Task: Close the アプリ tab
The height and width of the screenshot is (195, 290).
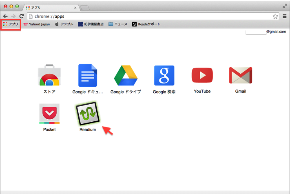Action: click(75, 8)
